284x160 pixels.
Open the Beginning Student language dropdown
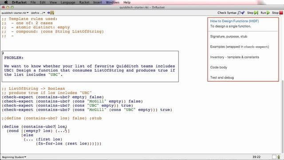tap(14, 157)
